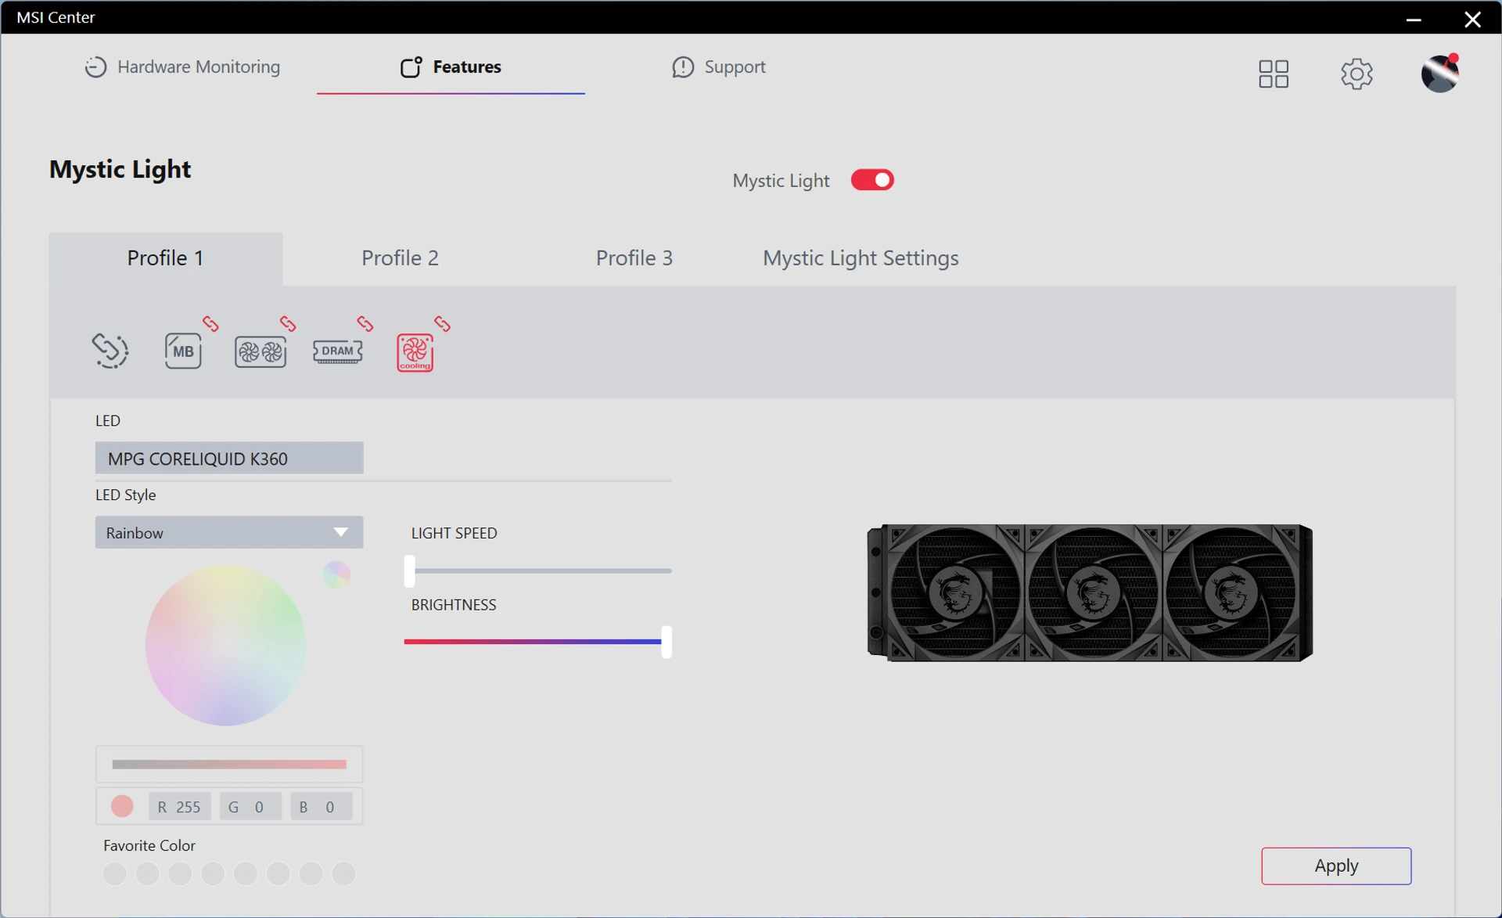The height and width of the screenshot is (918, 1502).
Task: Select the fourth Favorite Color slot
Action: coord(213,873)
